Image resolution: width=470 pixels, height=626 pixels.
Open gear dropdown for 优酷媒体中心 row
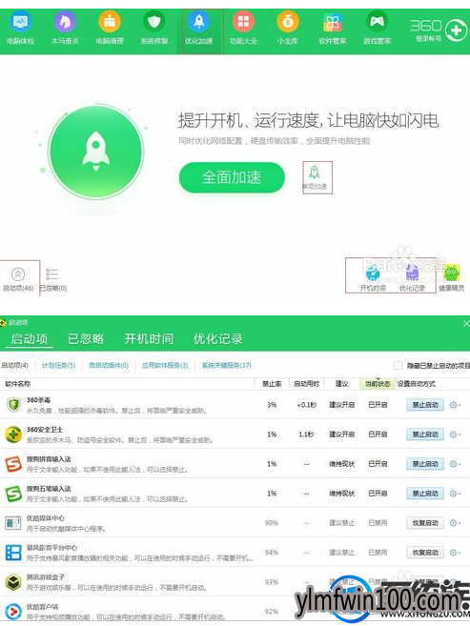[x=454, y=523]
